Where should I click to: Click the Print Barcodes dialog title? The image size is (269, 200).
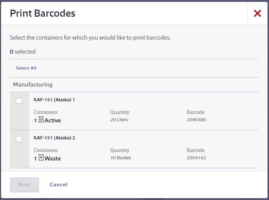43,13
